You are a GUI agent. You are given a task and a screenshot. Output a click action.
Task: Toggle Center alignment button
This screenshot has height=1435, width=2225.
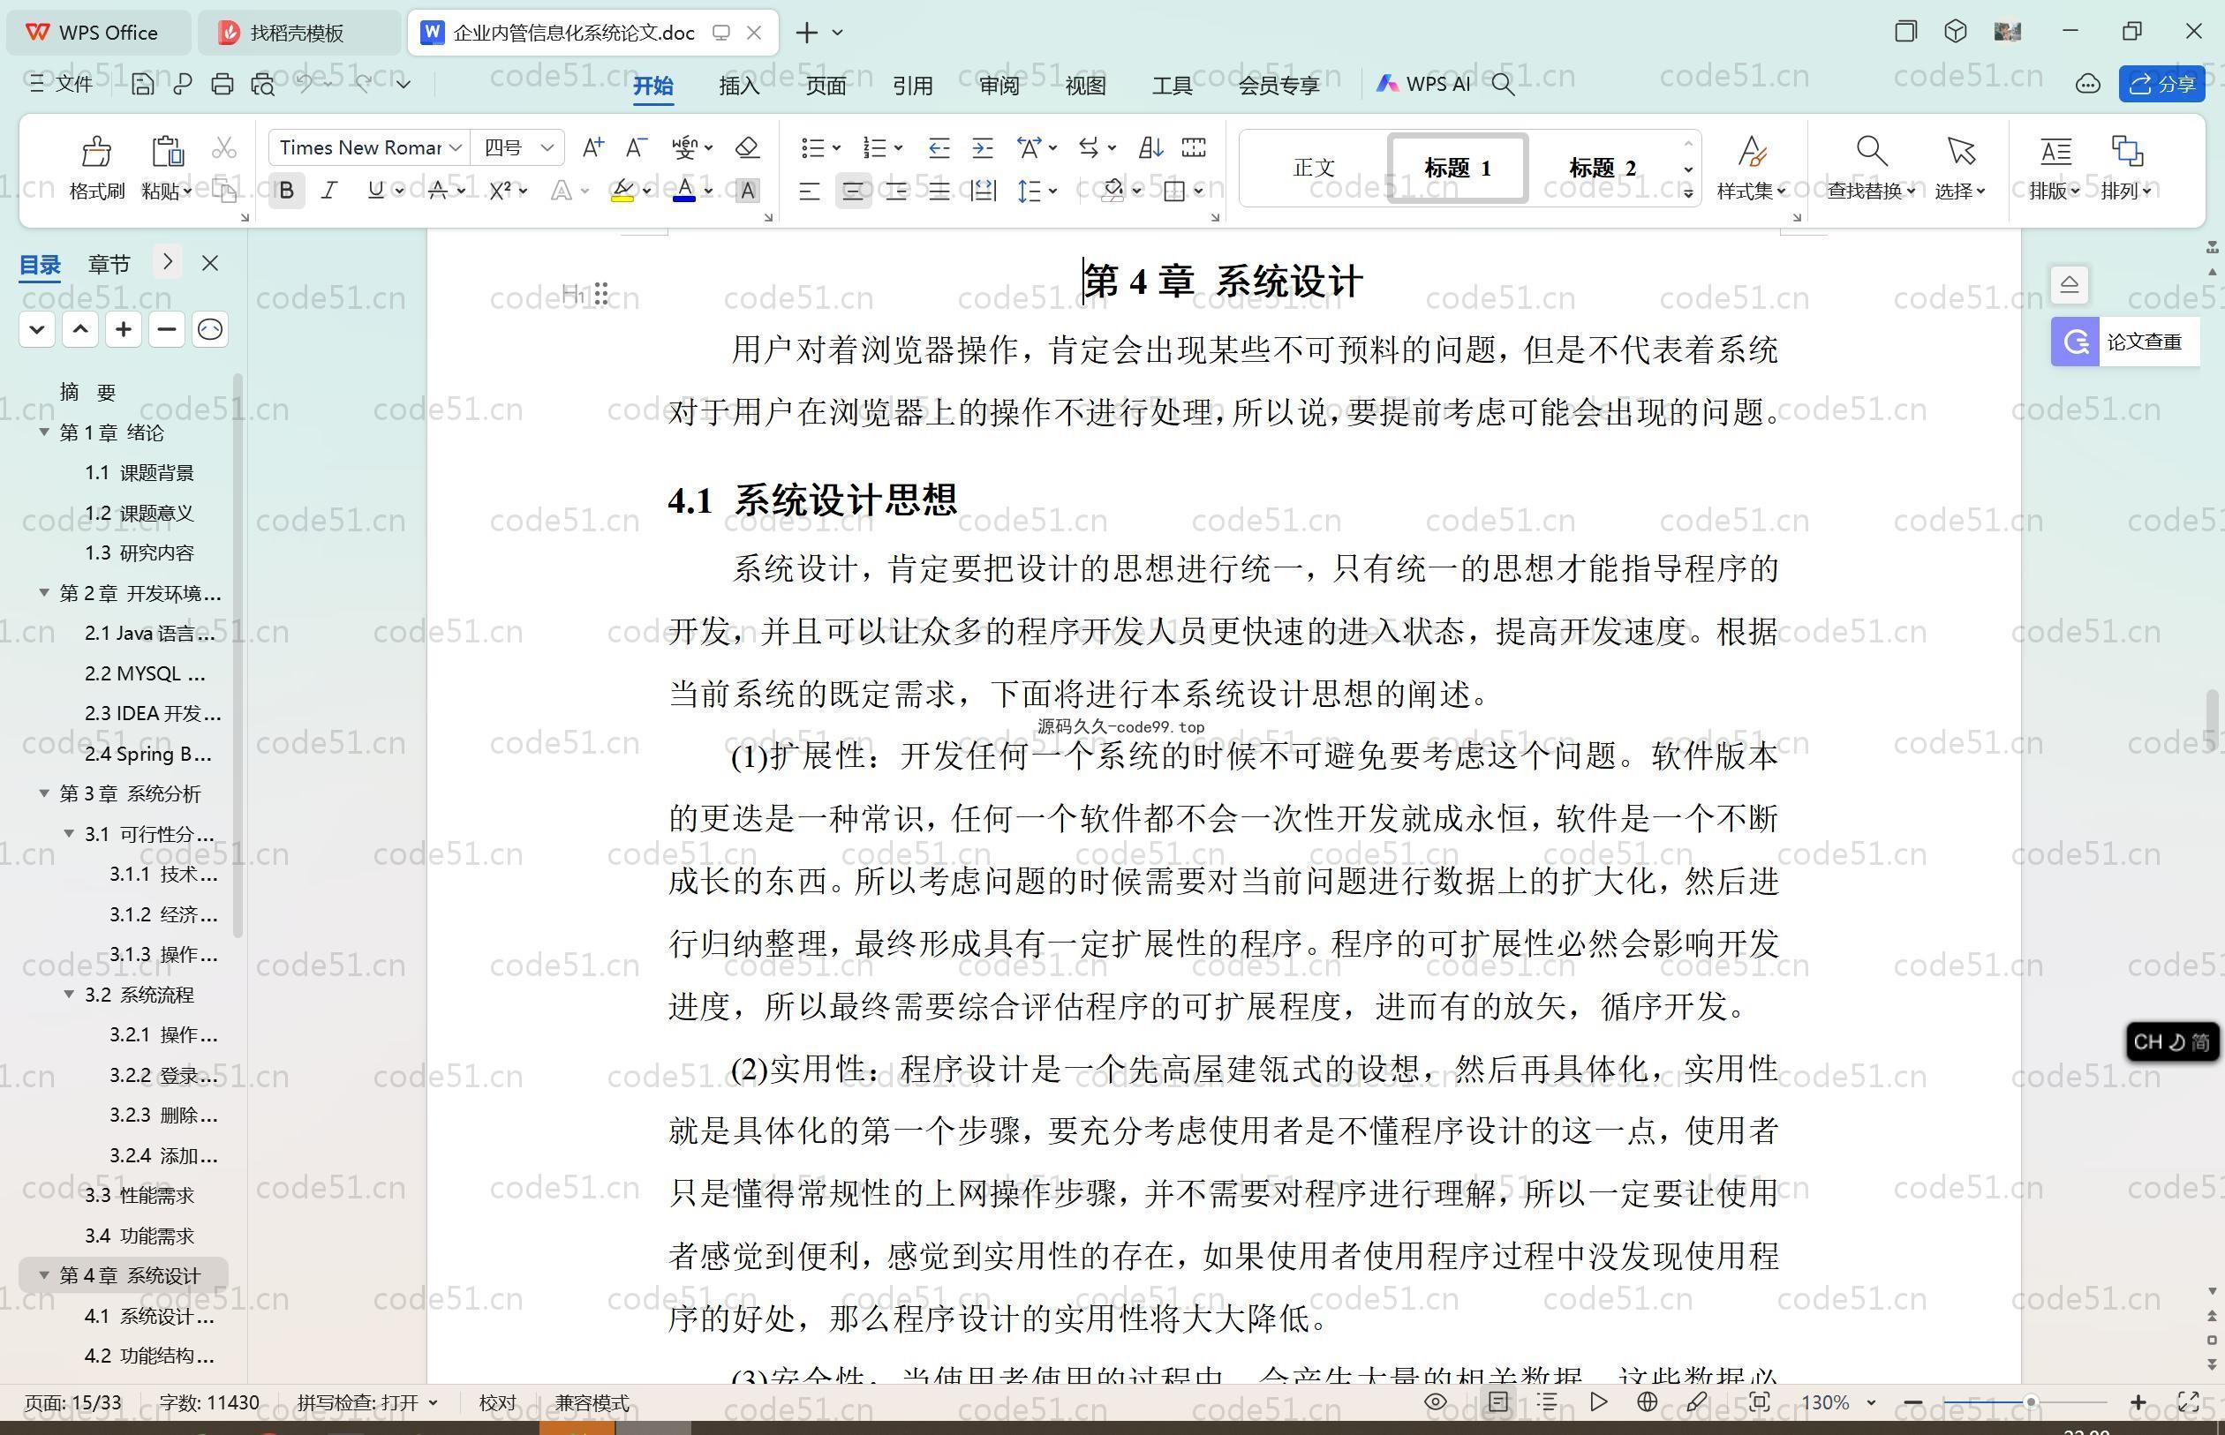852,191
